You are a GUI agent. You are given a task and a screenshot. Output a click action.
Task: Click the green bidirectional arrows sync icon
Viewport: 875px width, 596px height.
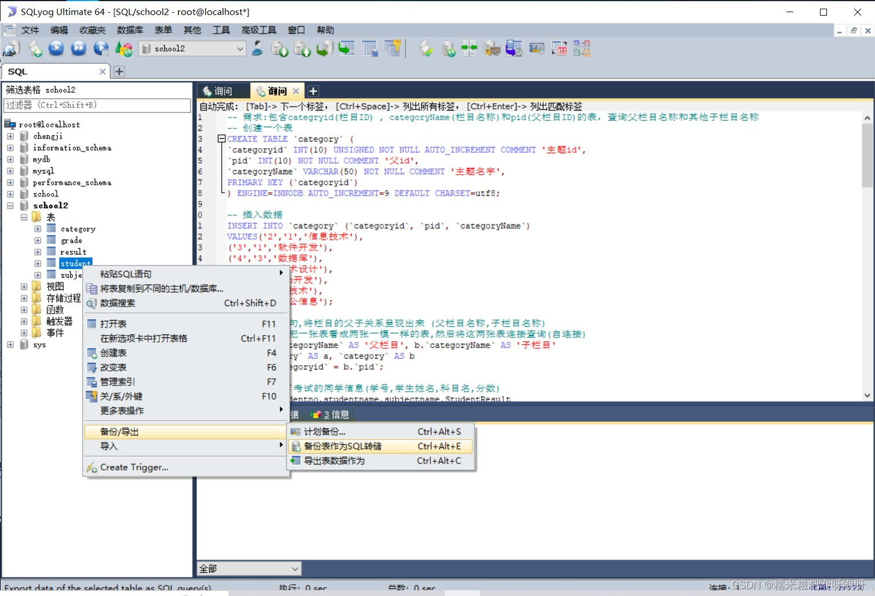point(469,49)
